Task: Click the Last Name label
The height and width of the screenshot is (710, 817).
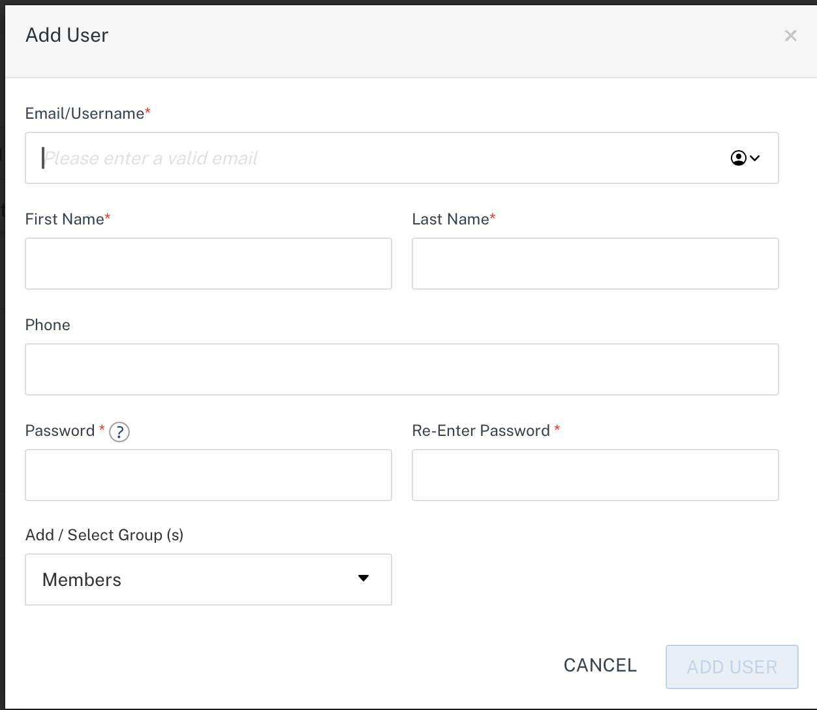Action: 450,219
